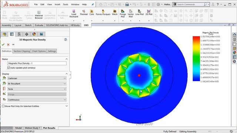Enable Show Plot Only On Selected Entities
Image resolution: width=237 pixels, height=133 pixels.
(x=3, y=106)
